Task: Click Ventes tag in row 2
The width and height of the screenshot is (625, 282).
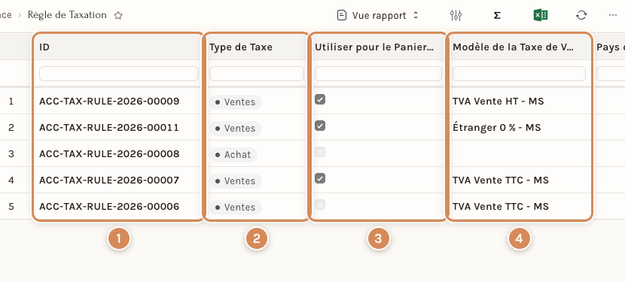Action: 236,129
